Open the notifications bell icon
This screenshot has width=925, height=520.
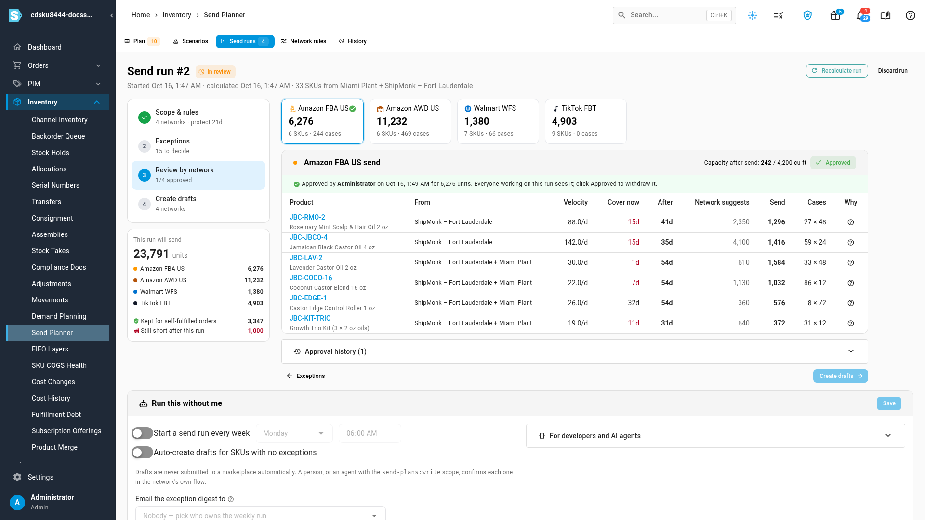[861, 15]
